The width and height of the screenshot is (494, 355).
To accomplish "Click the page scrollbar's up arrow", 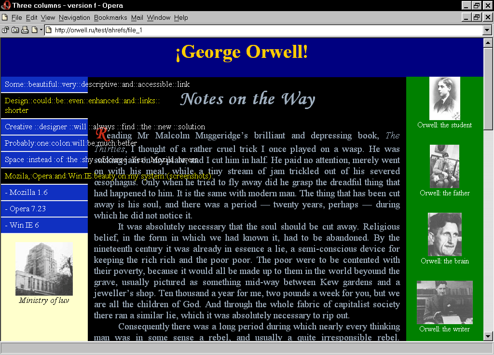I will (x=488, y=42).
